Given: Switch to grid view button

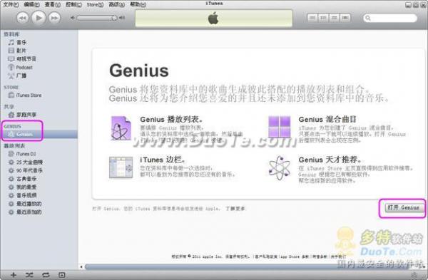Looking at the screenshot, I should (334, 18).
